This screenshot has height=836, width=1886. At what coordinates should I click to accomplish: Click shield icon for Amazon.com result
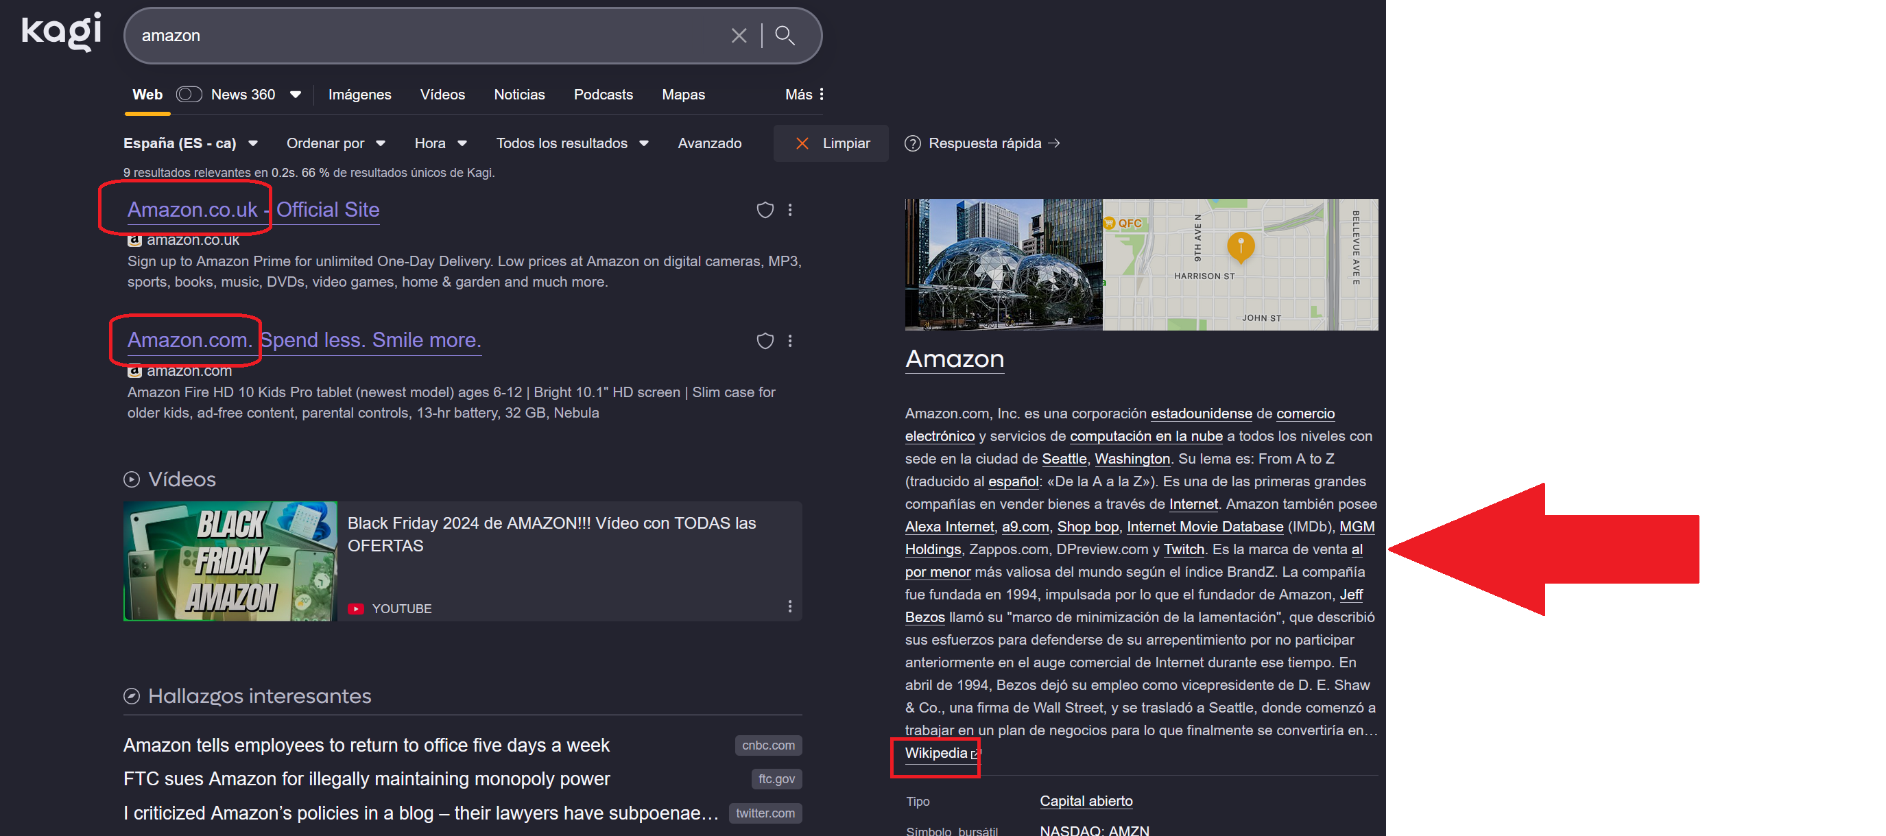point(765,341)
